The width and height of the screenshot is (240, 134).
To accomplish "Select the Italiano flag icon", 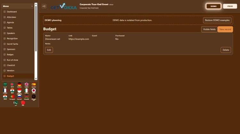I will click(27, 91).
